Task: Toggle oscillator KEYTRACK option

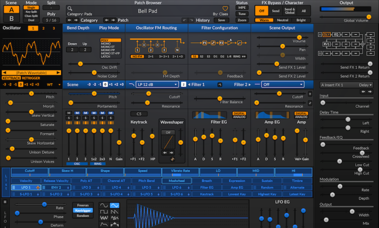Action: (x=11, y=78)
